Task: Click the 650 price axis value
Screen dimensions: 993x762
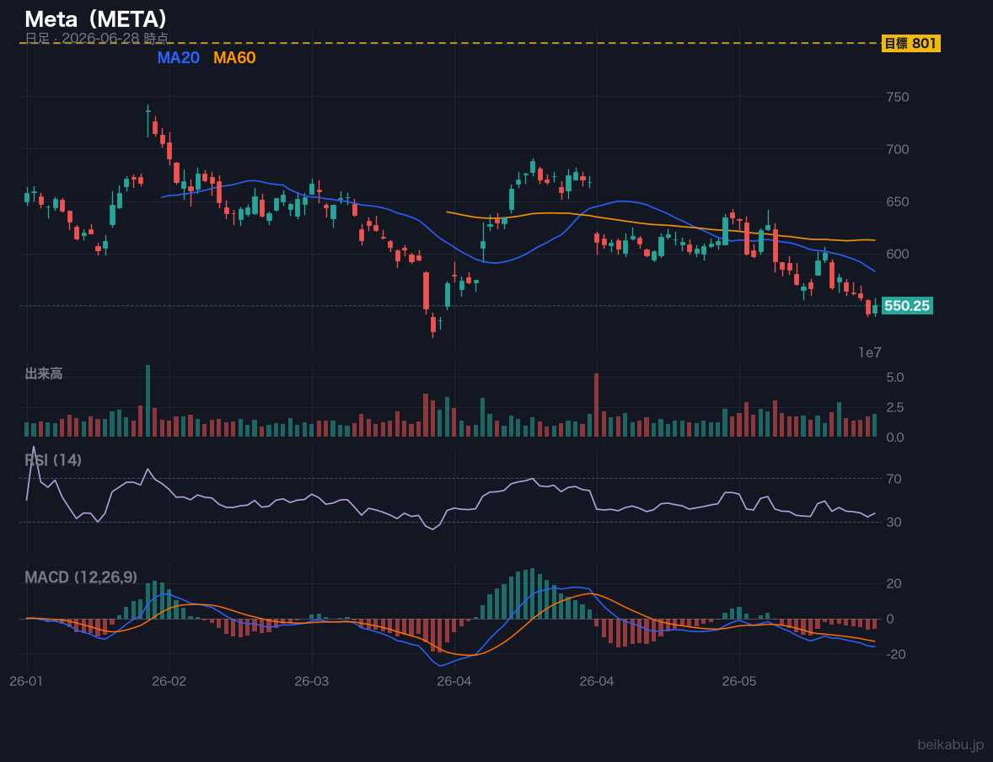Action: 898,202
